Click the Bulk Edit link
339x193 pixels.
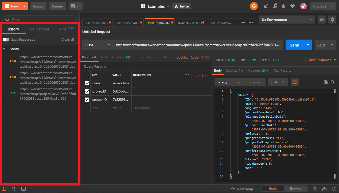(x=201, y=75)
